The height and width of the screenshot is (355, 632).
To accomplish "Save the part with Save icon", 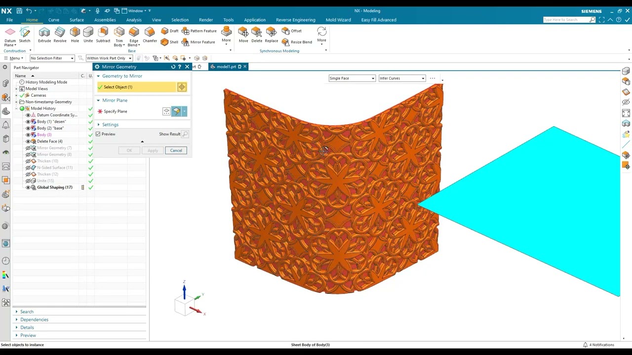I will click(19, 10).
